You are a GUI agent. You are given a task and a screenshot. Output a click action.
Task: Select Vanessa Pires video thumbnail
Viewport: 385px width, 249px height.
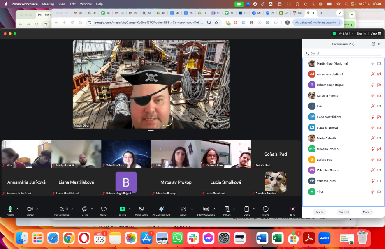point(226,154)
